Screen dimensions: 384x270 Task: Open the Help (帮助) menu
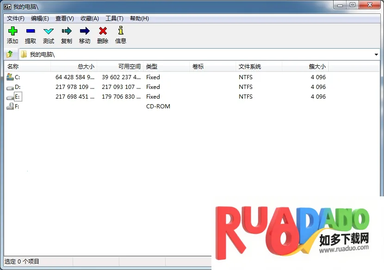click(x=139, y=19)
